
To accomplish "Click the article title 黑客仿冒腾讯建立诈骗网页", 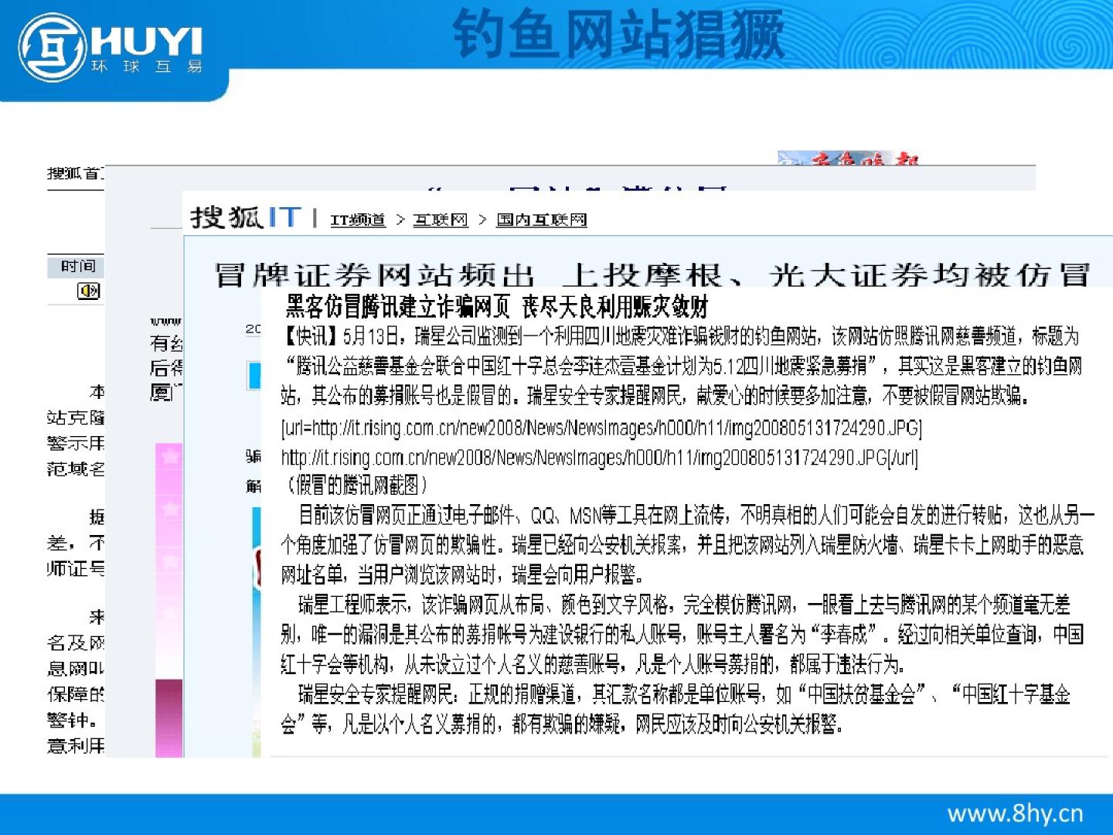I will 496,307.
